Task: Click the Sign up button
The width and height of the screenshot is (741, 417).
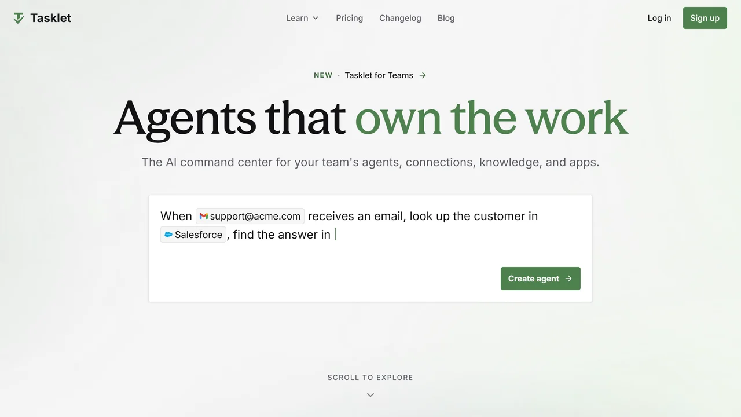Action: pyautogui.click(x=705, y=18)
